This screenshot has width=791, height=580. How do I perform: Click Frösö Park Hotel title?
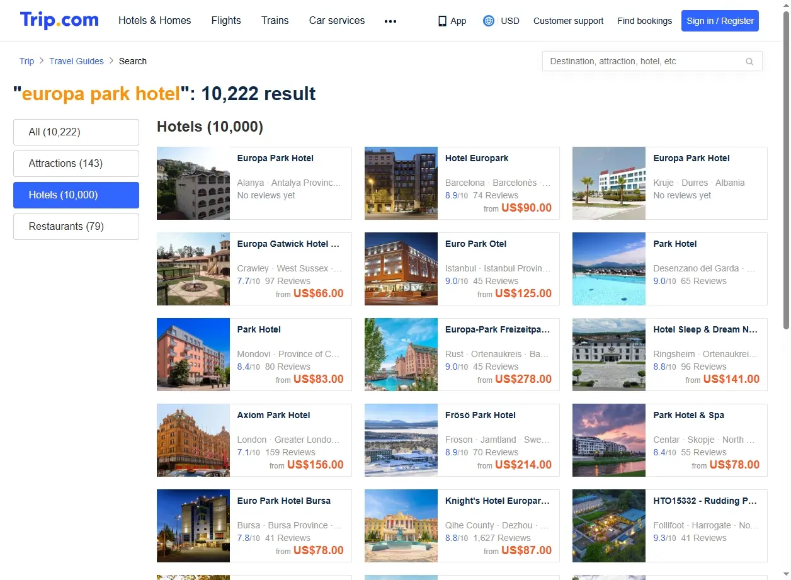tap(481, 415)
